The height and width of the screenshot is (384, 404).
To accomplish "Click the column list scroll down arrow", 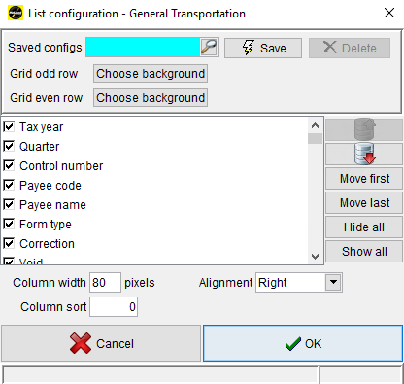I will coord(315,257).
